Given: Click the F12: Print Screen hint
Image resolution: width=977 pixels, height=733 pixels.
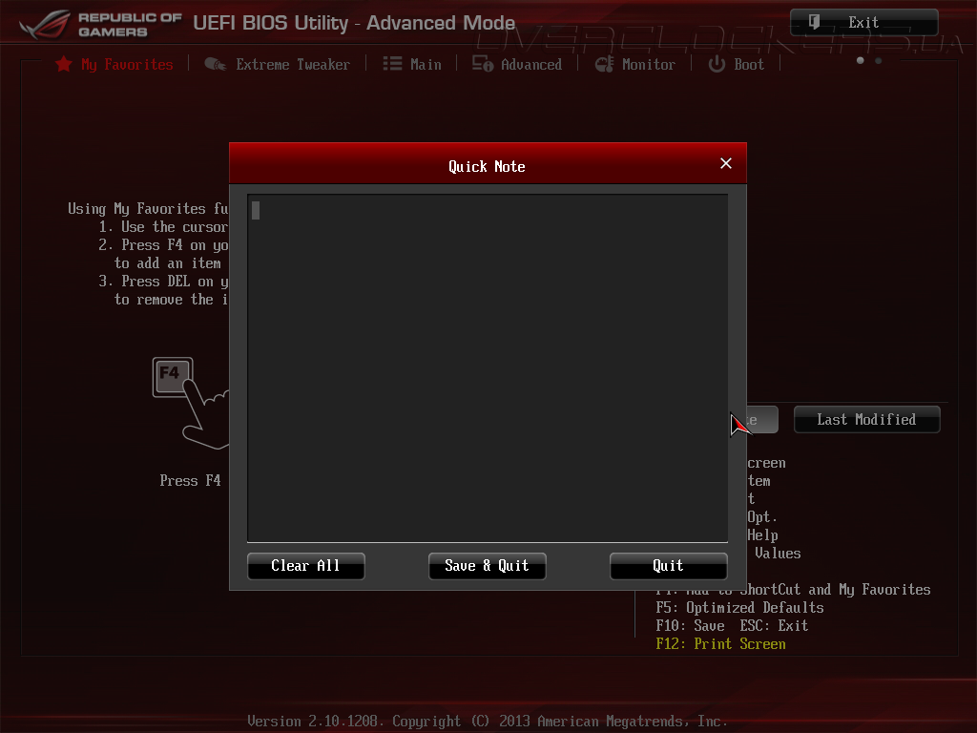Looking at the screenshot, I should pyautogui.click(x=721, y=644).
